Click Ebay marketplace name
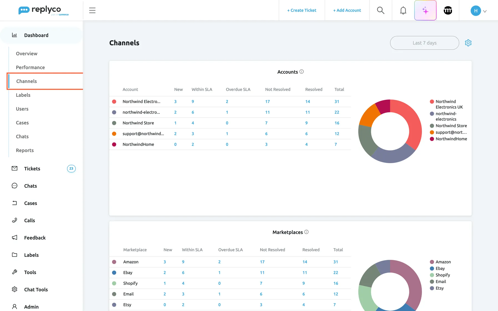Viewport: 498px width, 311px height. 128,273
